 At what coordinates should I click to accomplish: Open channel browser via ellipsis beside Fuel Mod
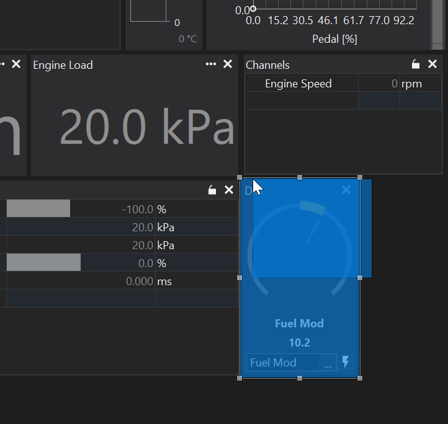(328, 363)
